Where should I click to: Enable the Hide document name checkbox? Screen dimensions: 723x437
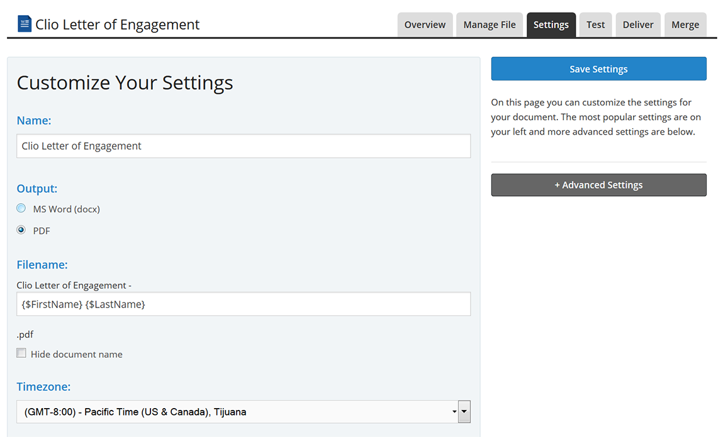pyautogui.click(x=21, y=353)
